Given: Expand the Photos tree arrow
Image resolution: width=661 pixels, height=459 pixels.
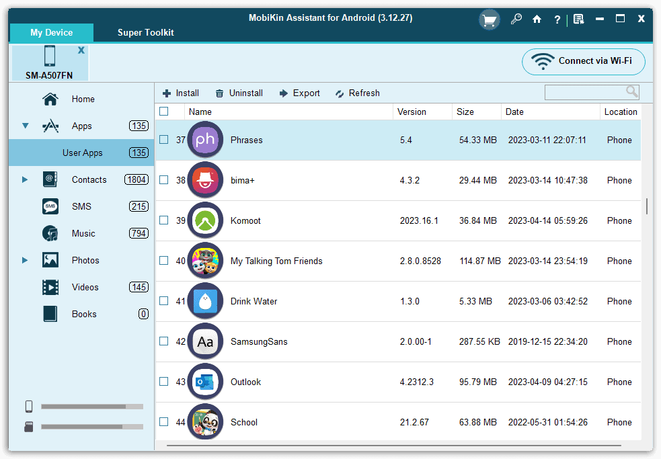Looking at the screenshot, I should pyautogui.click(x=25, y=260).
